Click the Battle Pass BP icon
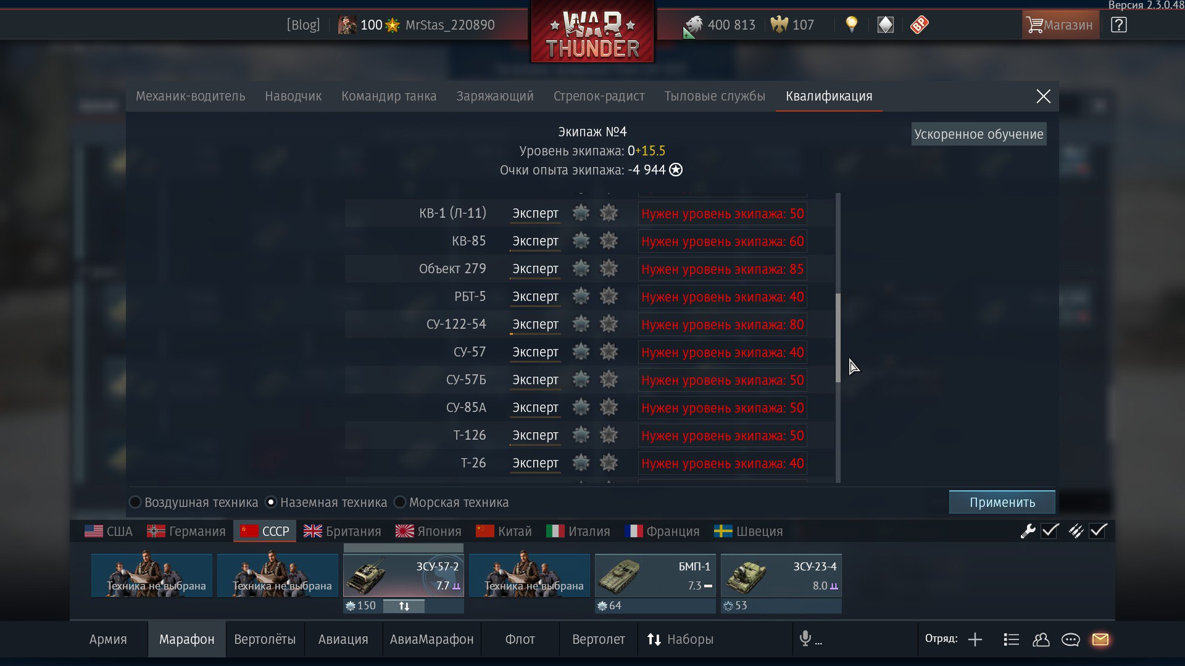The image size is (1185, 666). pos(919,25)
